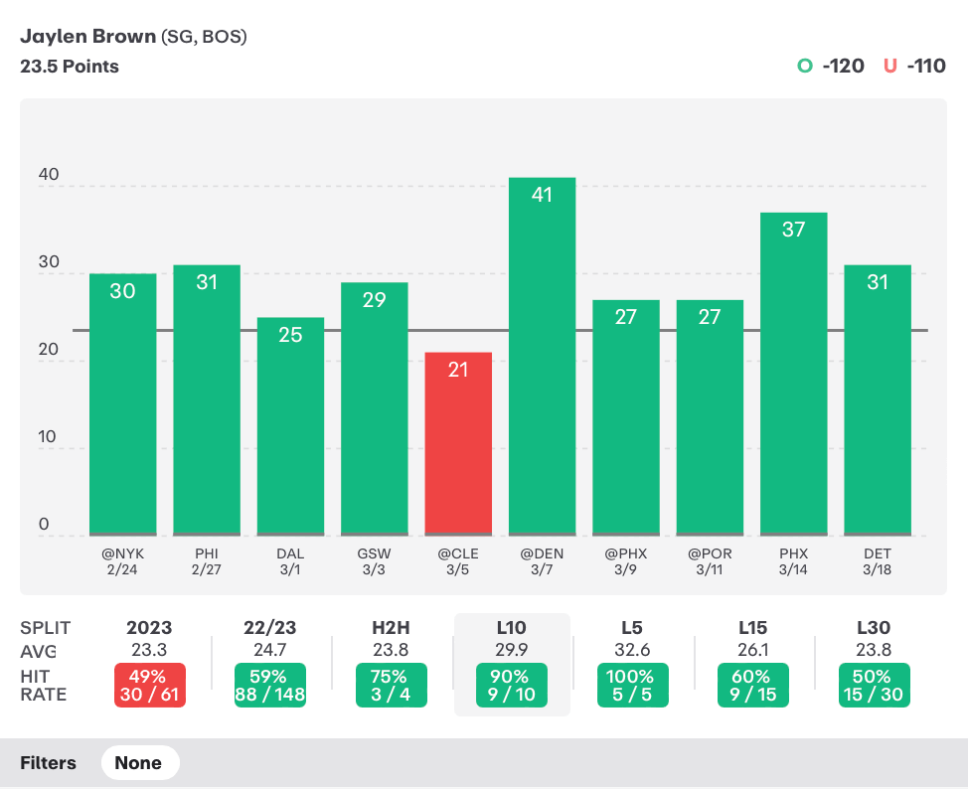Click the @PHX 3/9 bar showing 27
Viewport: 968px width, 789px height.
pos(626,417)
